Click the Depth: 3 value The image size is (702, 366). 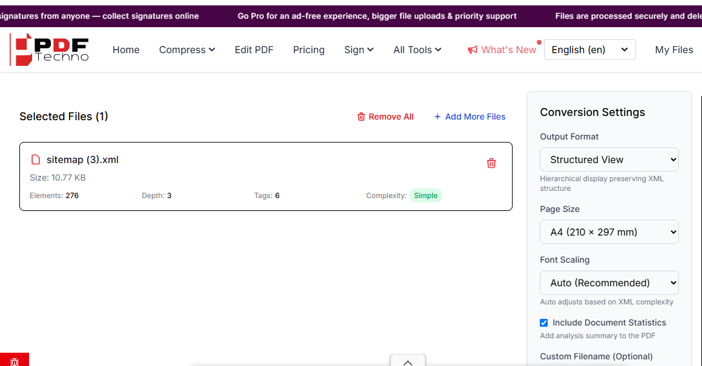click(169, 195)
